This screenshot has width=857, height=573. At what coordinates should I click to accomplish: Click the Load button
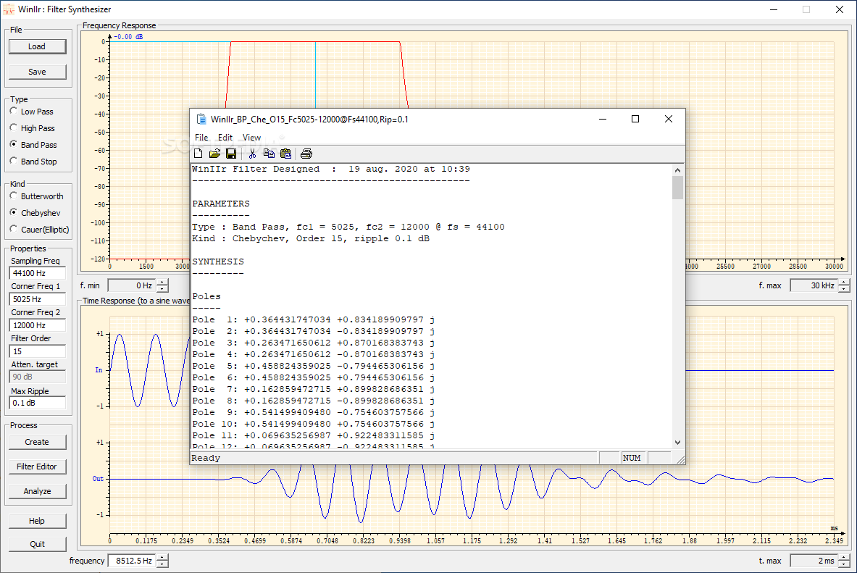pos(37,46)
